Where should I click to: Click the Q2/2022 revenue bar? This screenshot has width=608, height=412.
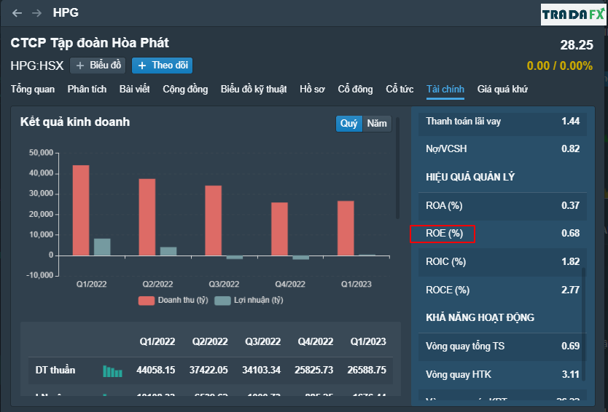point(147,217)
